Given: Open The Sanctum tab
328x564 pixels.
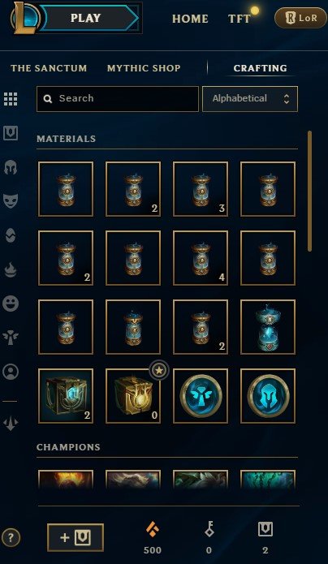Looking at the screenshot, I should pyautogui.click(x=49, y=68).
